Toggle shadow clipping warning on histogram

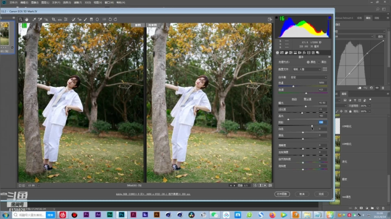[x=276, y=18]
